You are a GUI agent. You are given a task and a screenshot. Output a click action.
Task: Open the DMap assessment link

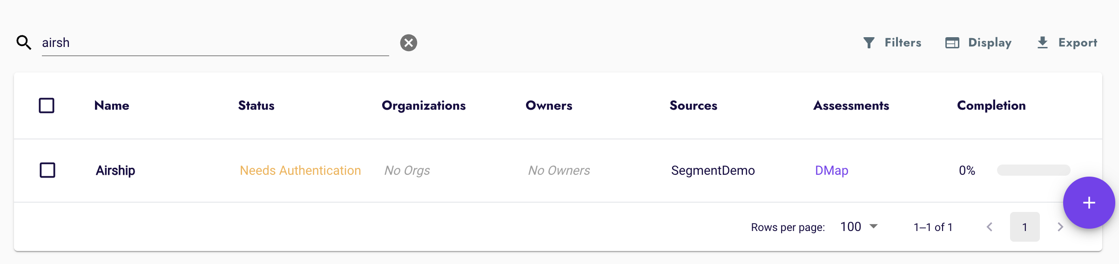[832, 171]
